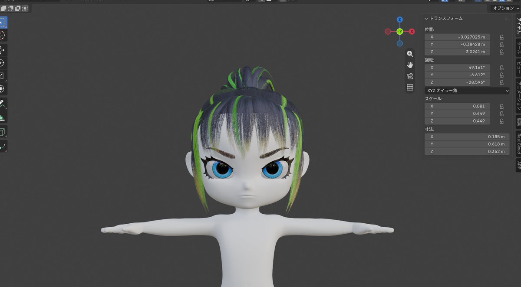Image resolution: width=521 pixels, height=287 pixels.
Task: Switch to the ツール sidebar tab
Action: 518,47
